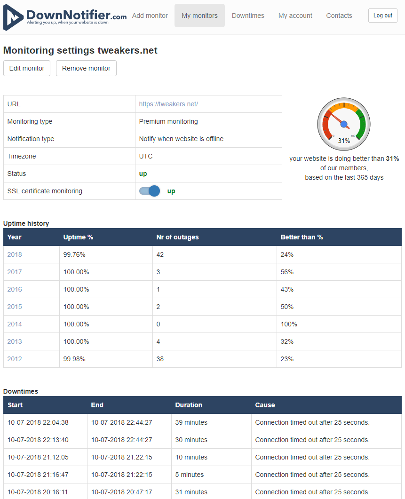
Task: Select the 100% better-than cell for 2014
Action: [339, 325]
